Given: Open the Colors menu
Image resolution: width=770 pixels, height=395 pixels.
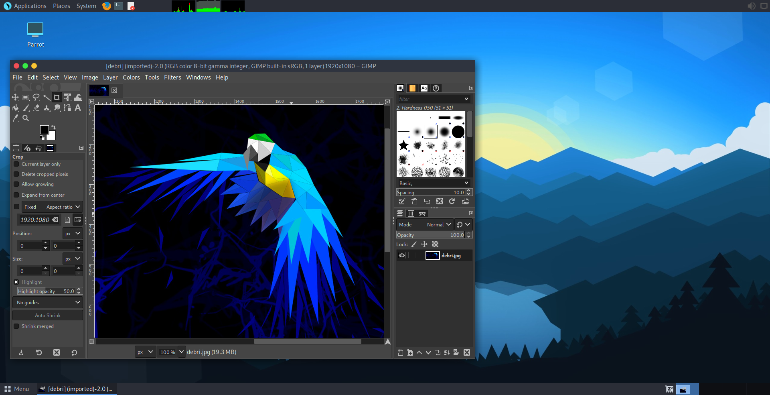Looking at the screenshot, I should 131,77.
